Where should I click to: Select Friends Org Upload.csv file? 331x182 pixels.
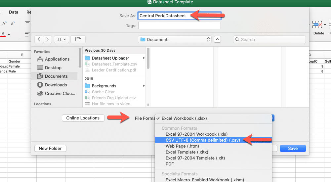click(x=113, y=98)
